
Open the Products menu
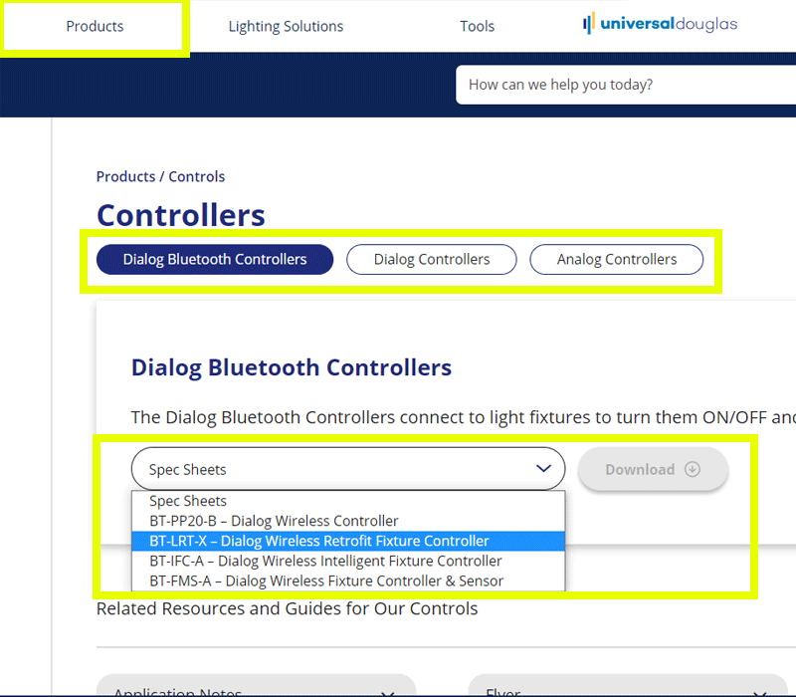[95, 26]
